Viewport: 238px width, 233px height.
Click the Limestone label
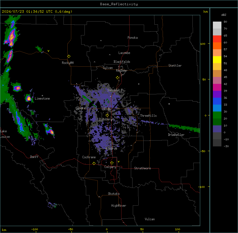42,99
